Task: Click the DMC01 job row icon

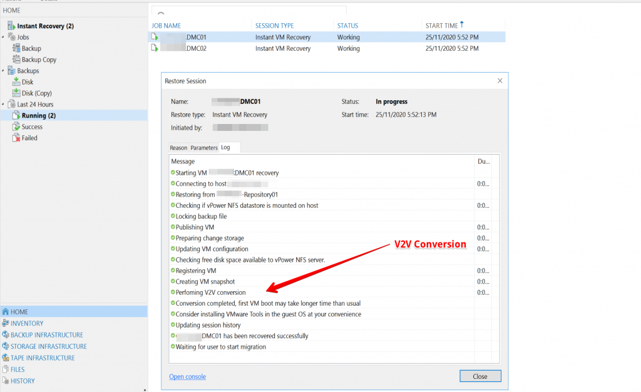Action: coord(155,37)
